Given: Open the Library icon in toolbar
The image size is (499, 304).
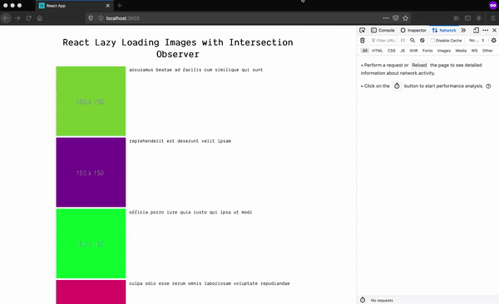Looking at the screenshot, I should coord(457,18).
